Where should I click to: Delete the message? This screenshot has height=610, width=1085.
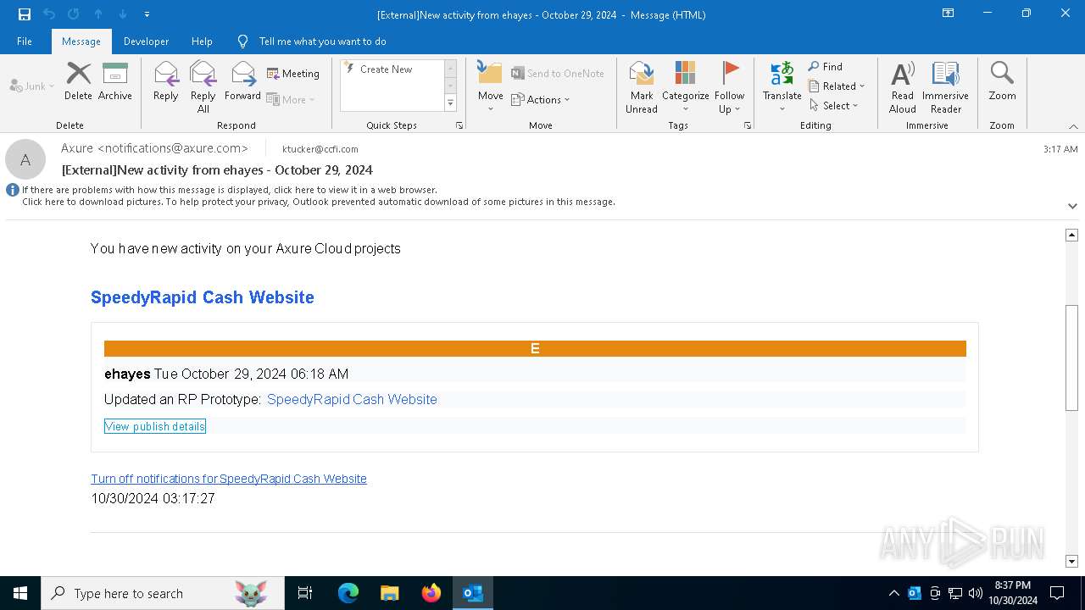(78, 81)
